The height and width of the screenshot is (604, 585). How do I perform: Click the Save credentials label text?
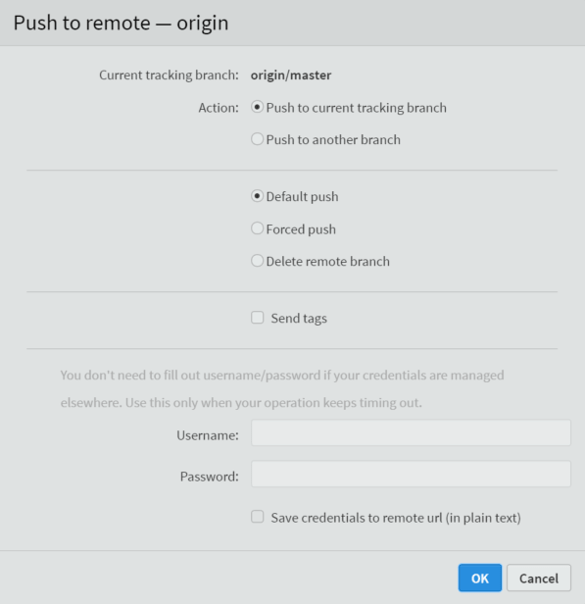[396, 518]
